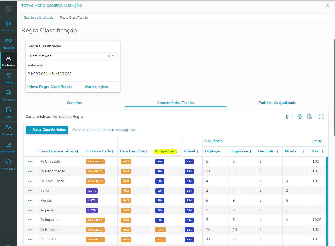Click + Nova Característica button
The width and height of the screenshot is (335, 246).
tap(47, 130)
